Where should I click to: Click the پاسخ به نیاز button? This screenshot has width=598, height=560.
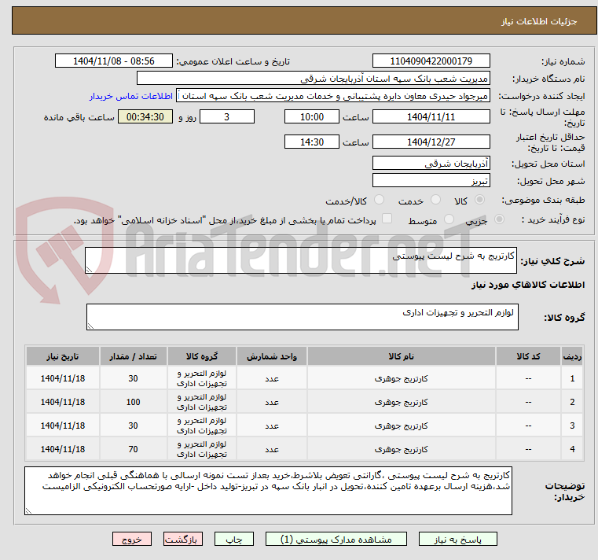pyautogui.click(x=457, y=539)
